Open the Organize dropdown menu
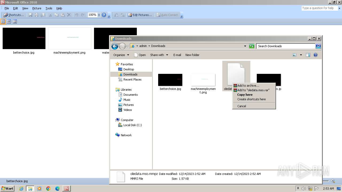Screen dimensions: 342x192 pos(121,55)
